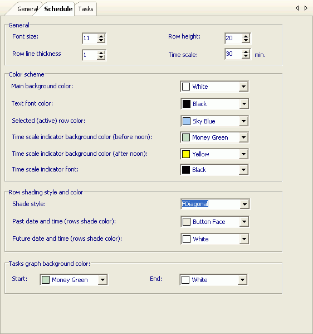Increase Time scale minutes with up arrow
313x334 pixels.
(x=246, y=52)
